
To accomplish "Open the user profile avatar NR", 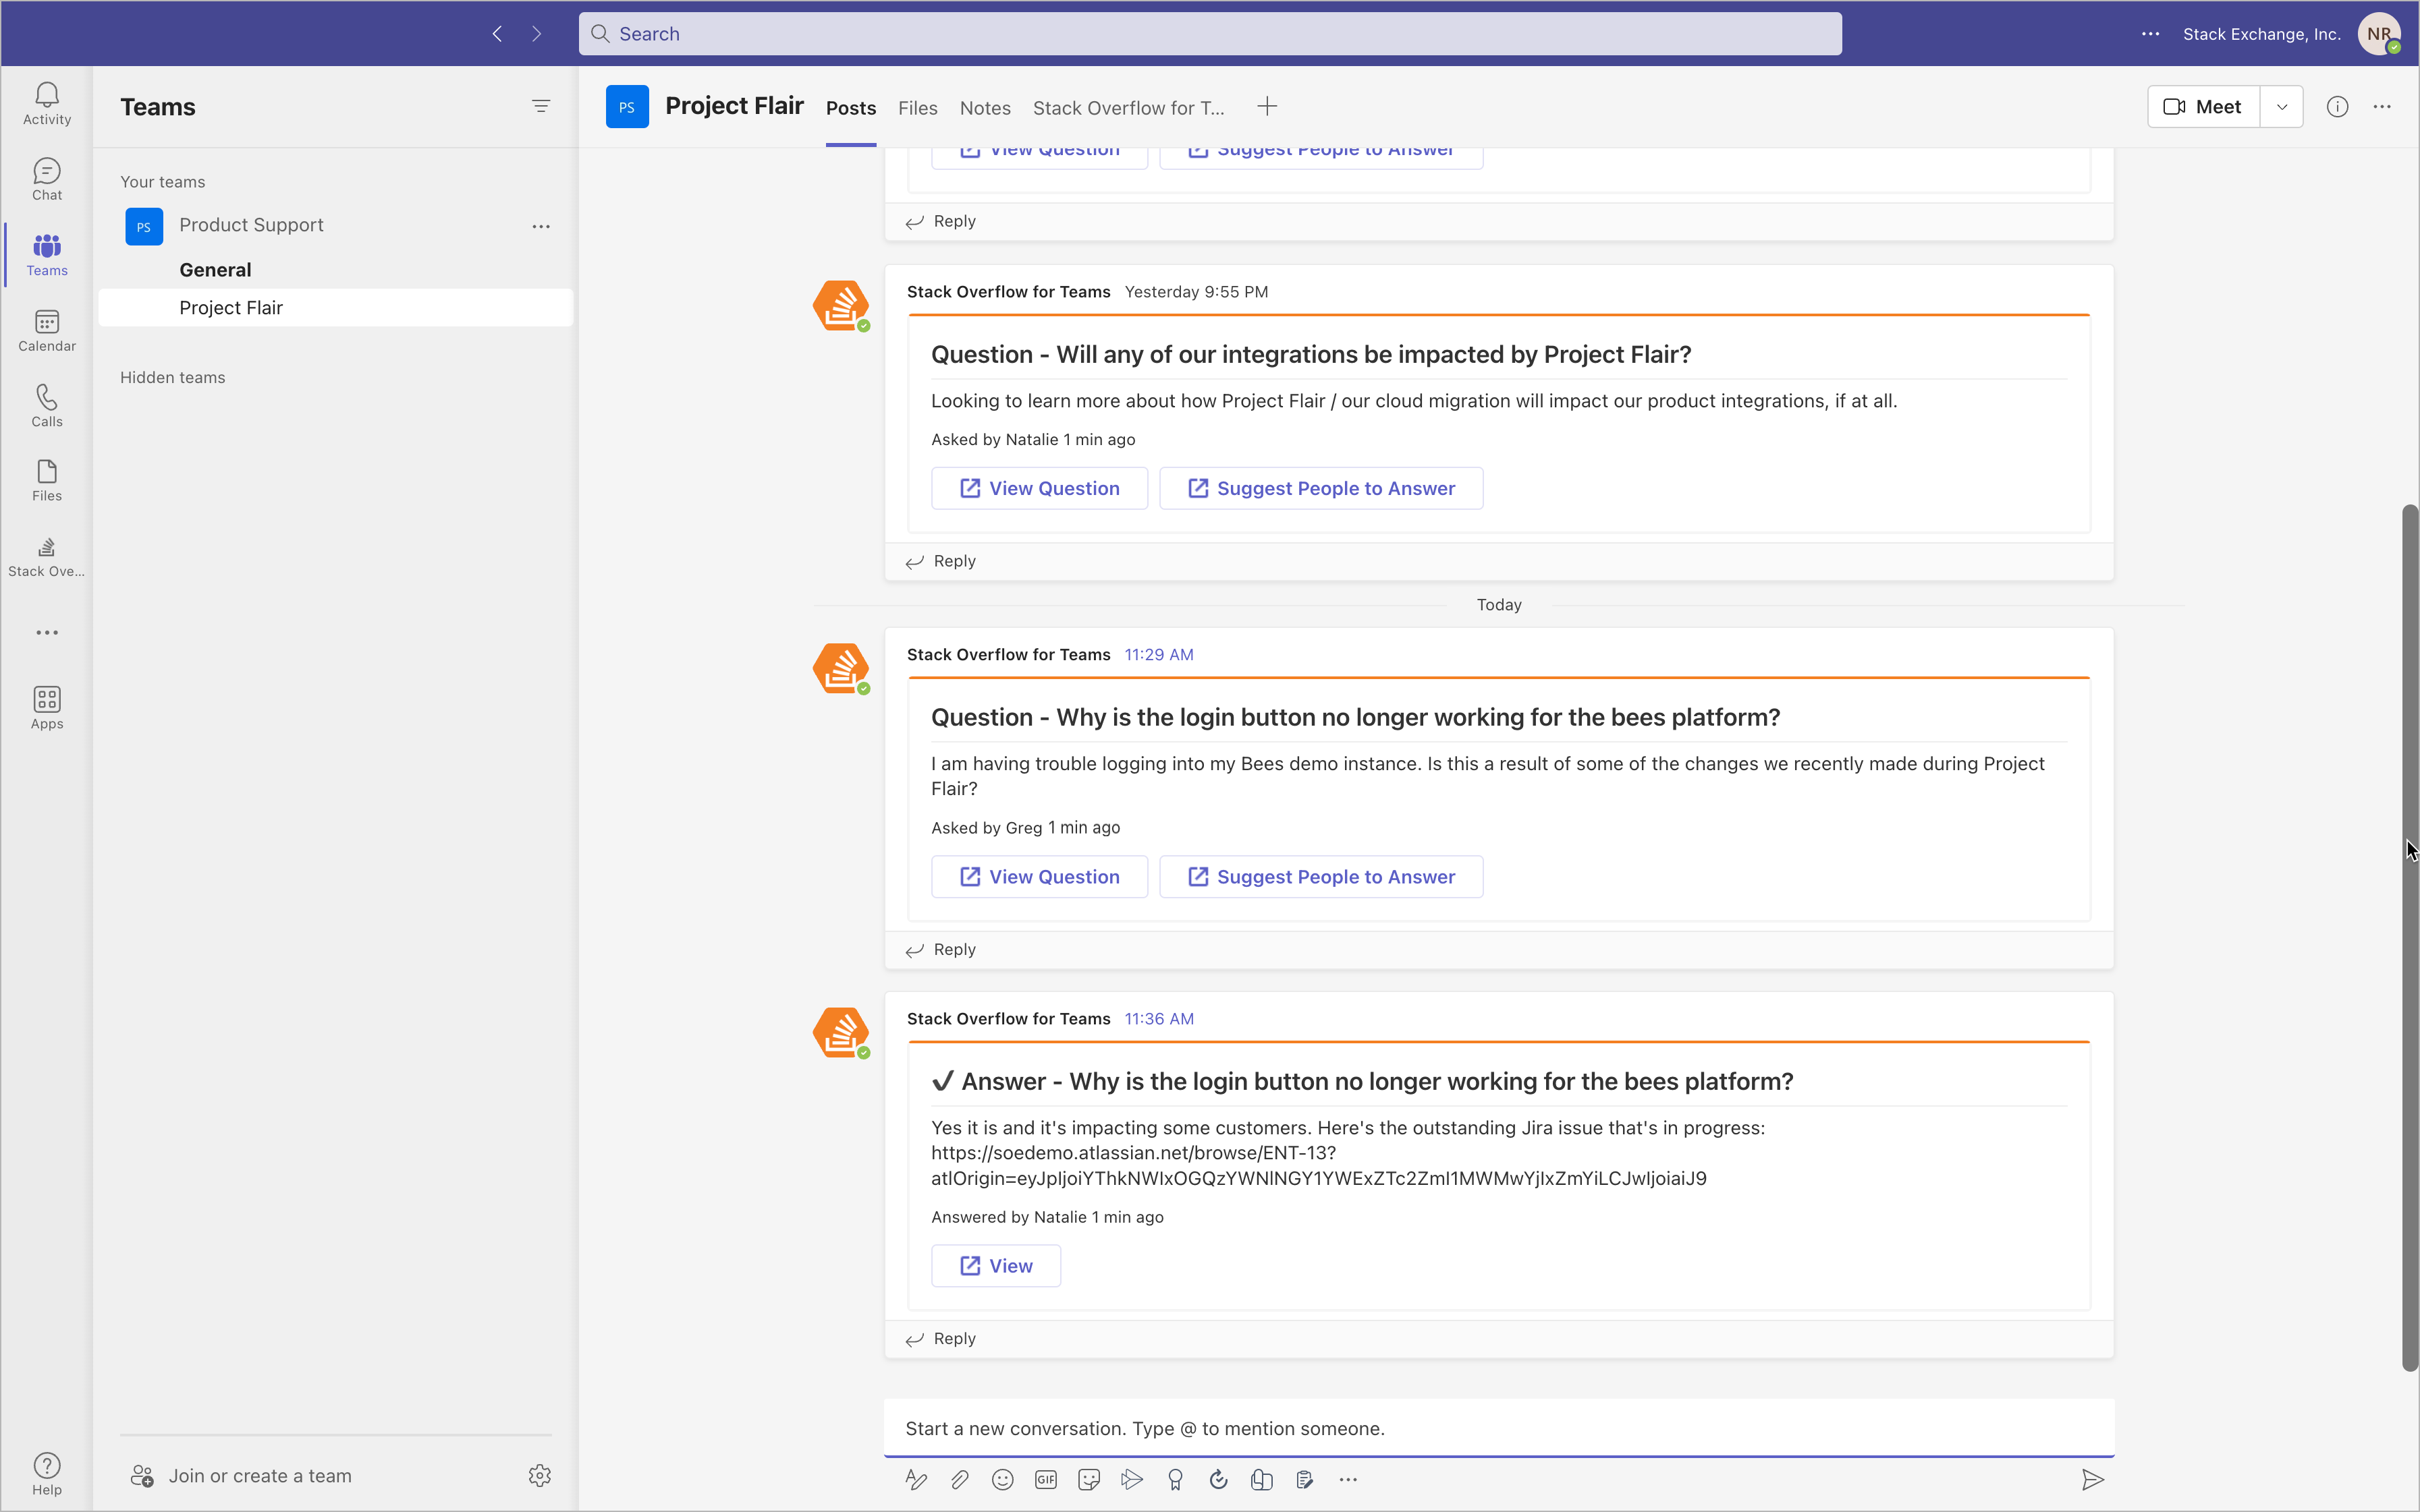I will click(x=2379, y=34).
